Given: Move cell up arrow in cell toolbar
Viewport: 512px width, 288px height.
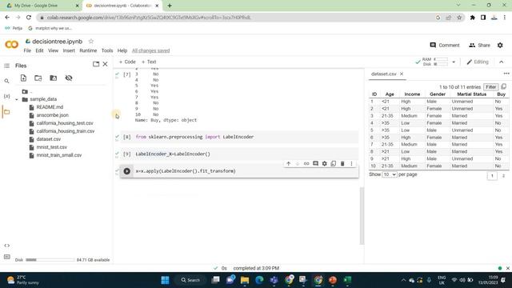Looking at the screenshot, I should 288,163.
